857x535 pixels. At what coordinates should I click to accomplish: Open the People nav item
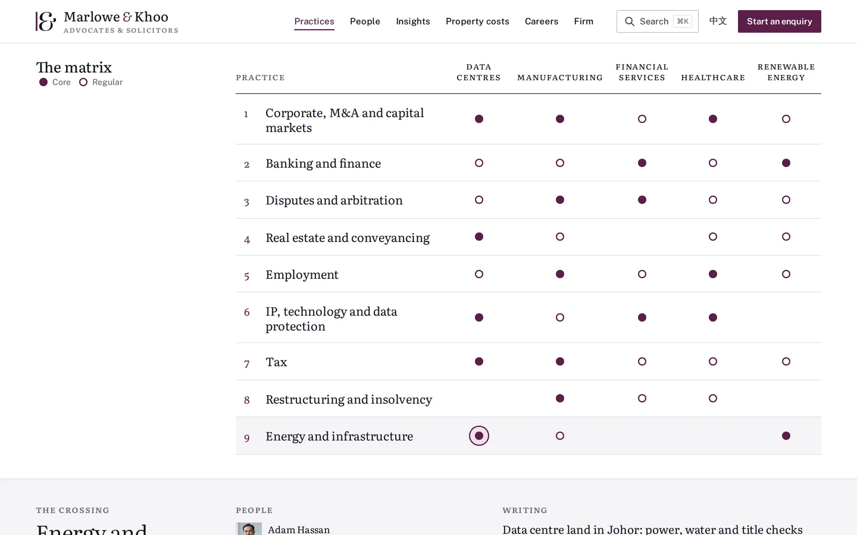[x=365, y=21]
